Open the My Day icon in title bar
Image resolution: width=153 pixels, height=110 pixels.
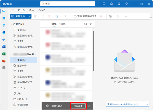[x=104, y=4]
